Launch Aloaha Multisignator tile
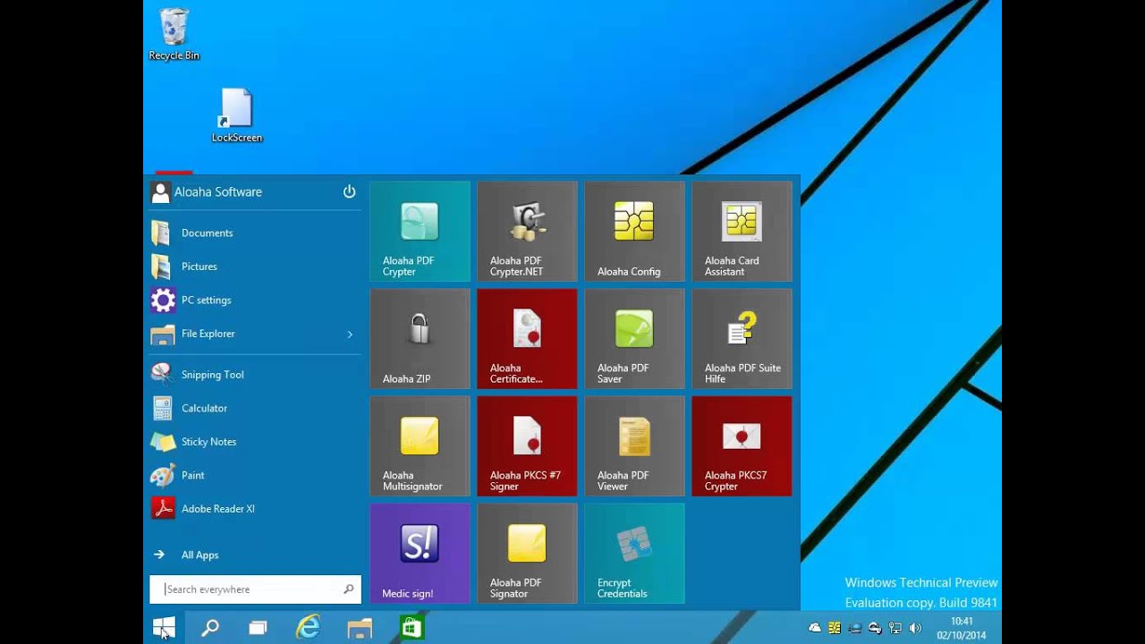1145x644 pixels. (420, 446)
